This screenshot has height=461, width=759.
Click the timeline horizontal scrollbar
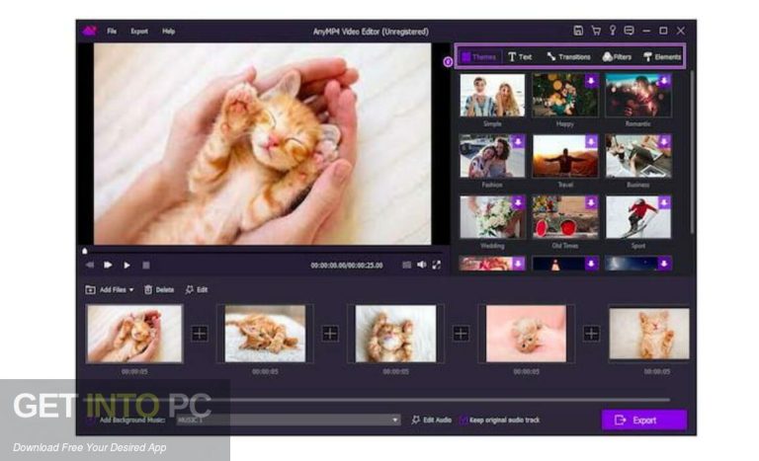point(378,400)
